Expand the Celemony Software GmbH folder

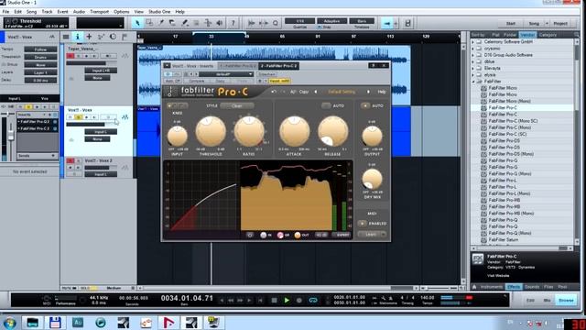point(473,42)
